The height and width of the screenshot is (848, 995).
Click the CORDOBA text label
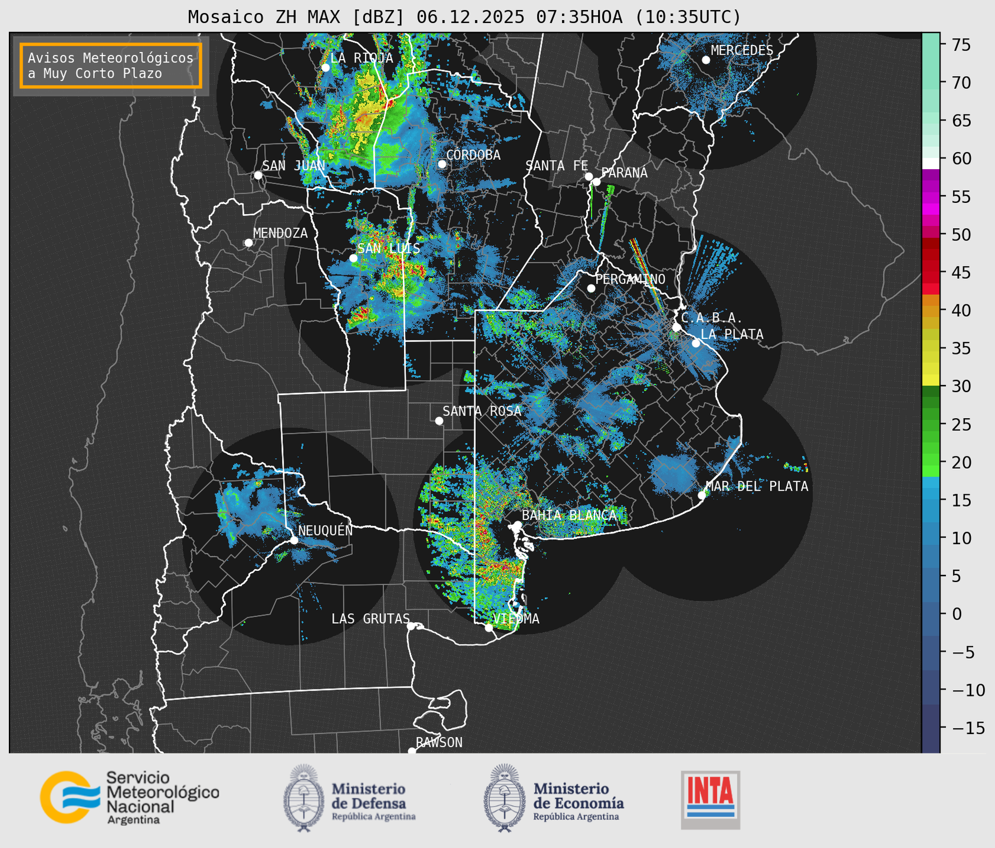tap(473, 155)
